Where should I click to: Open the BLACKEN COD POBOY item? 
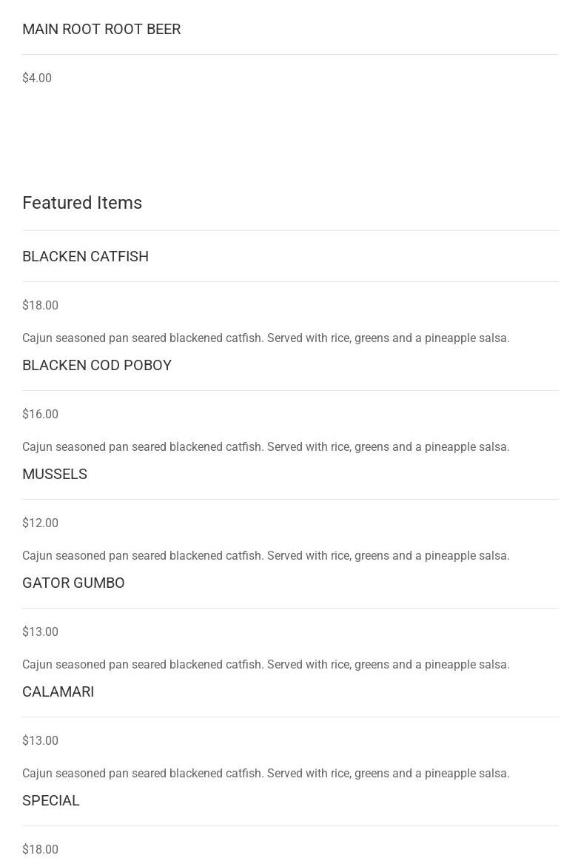(97, 365)
